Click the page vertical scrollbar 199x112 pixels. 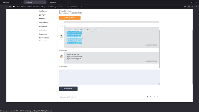coord(192,57)
